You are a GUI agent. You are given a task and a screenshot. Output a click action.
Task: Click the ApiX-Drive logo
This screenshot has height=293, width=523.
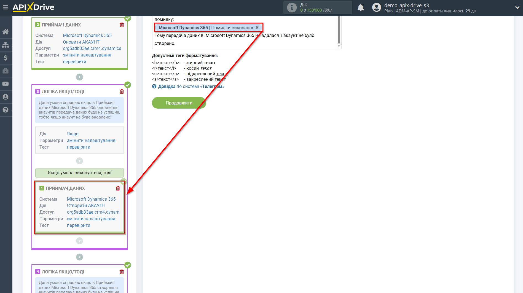33,7
